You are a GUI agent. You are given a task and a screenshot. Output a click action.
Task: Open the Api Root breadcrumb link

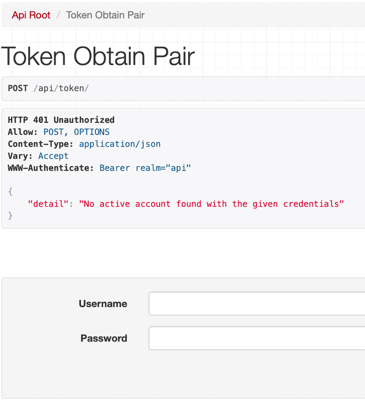31,15
